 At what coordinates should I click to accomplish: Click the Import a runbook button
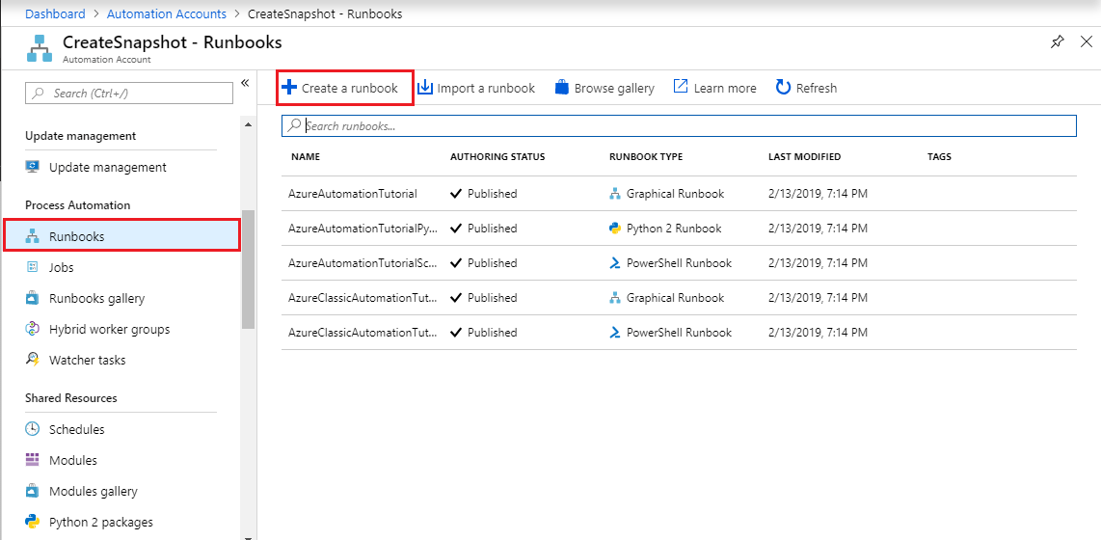point(476,88)
